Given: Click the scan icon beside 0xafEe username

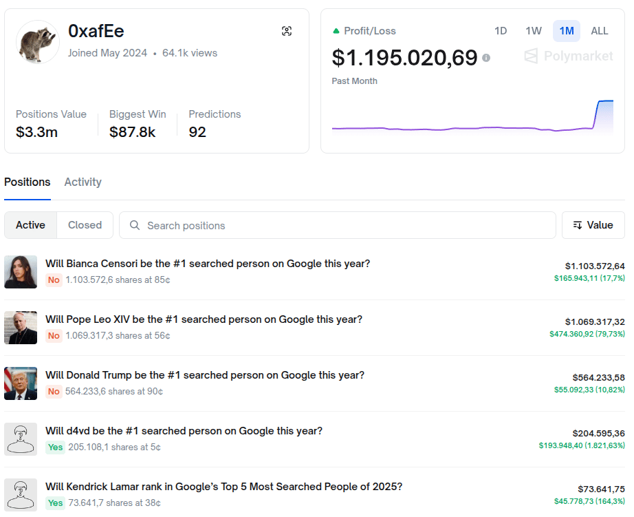Looking at the screenshot, I should tap(287, 31).
